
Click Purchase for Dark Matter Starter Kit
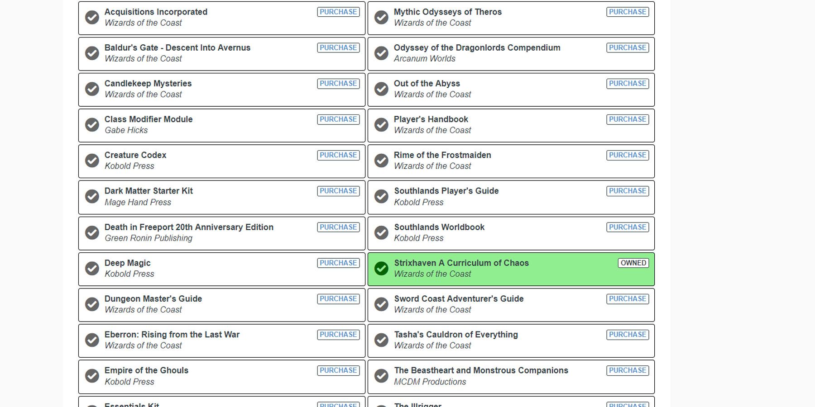point(338,191)
